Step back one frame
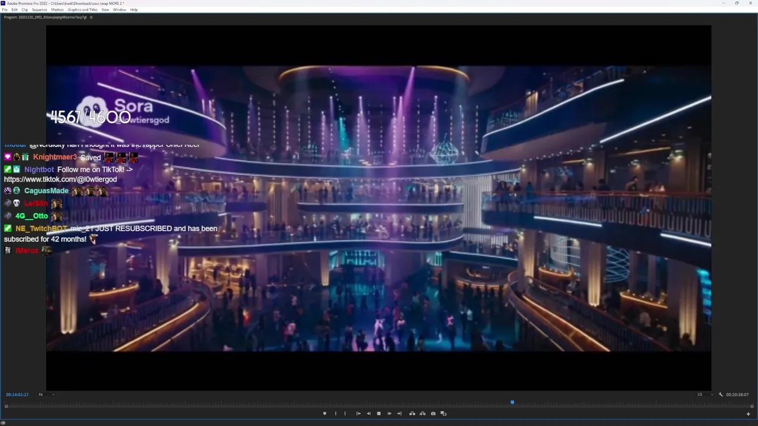758x426 pixels. 368,414
